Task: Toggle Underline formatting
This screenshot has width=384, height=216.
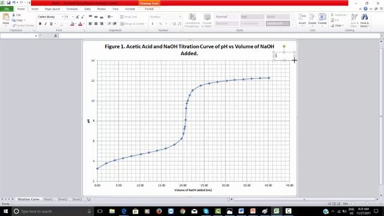Action: coord(51,24)
